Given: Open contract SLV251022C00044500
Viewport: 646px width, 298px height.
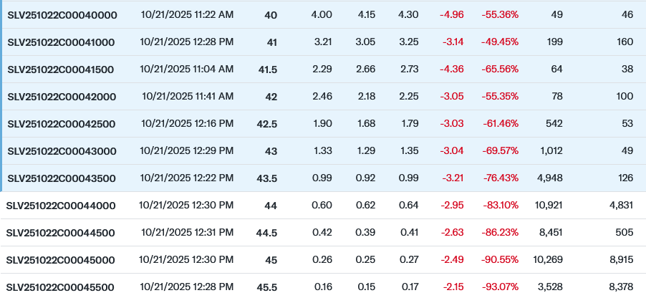Looking at the screenshot, I should pyautogui.click(x=60, y=233).
